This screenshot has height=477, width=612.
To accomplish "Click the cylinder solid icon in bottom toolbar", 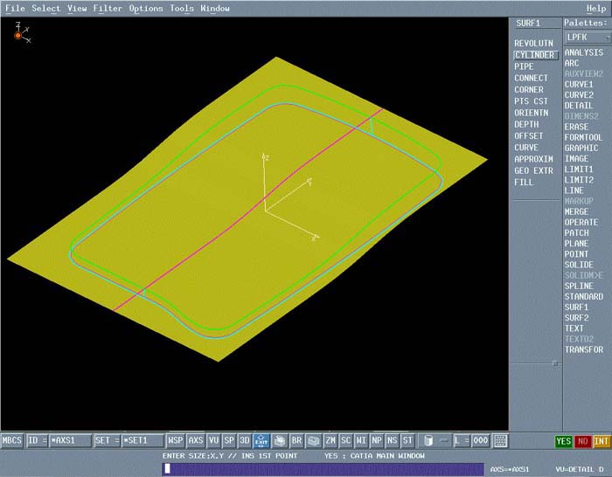I will (x=428, y=441).
